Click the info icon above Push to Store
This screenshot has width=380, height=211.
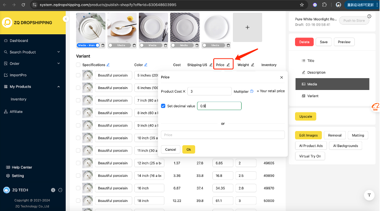tap(369, 16)
